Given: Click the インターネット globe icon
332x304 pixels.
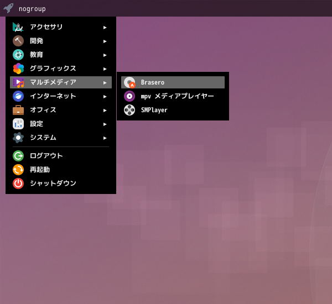Looking at the screenshot, I should tap(18, 96).
